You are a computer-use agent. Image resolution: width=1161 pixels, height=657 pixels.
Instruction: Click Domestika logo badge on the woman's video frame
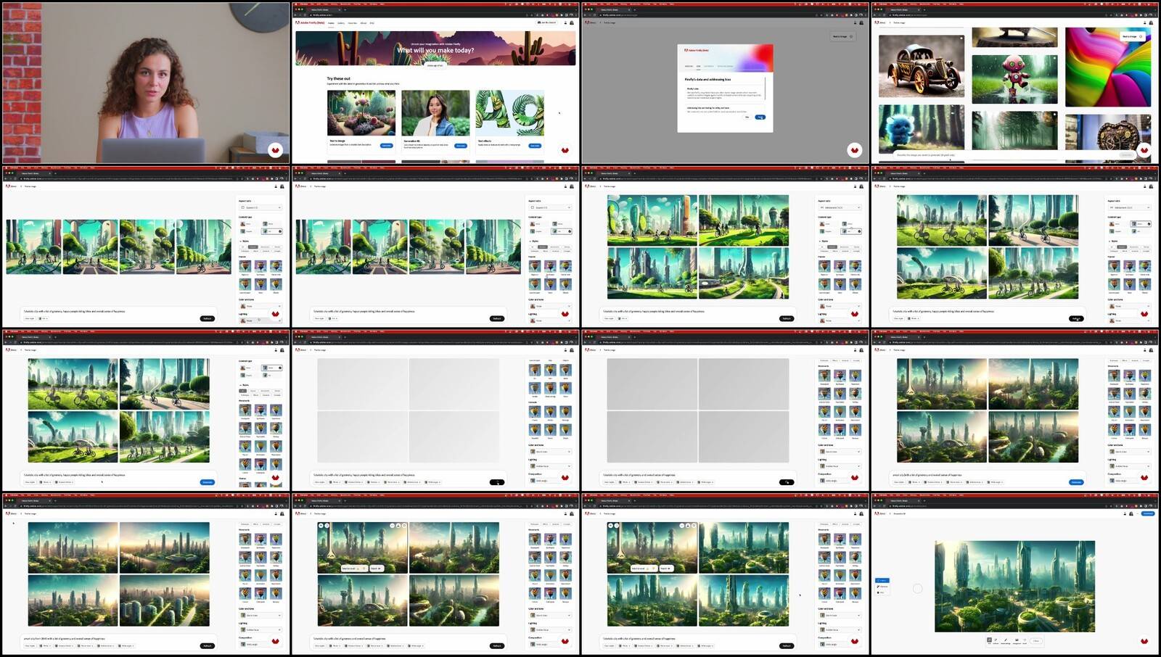coord(275,150)
